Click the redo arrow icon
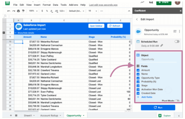 coord(14,11)
